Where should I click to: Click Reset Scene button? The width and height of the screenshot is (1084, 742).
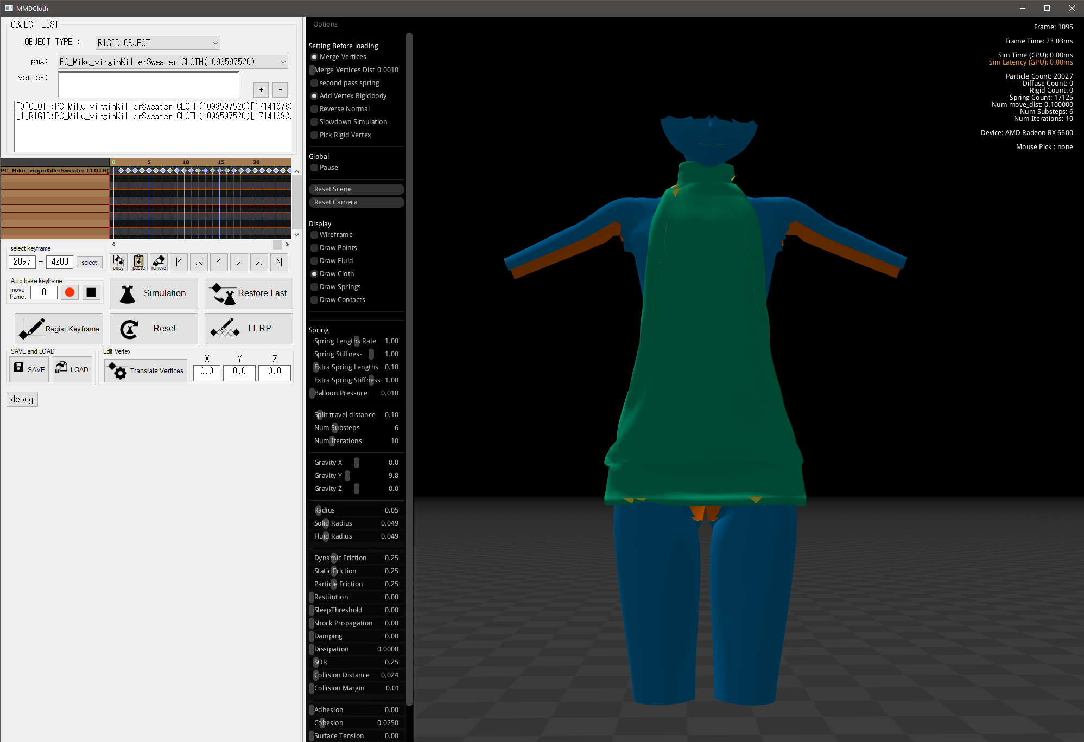click(x=356, y=189)
